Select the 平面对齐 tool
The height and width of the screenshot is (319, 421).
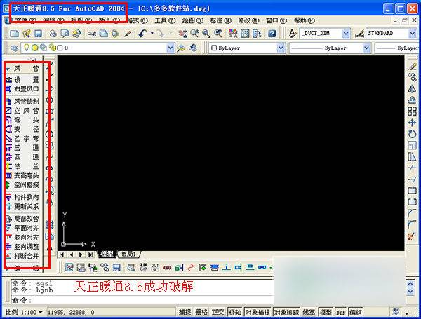(x=22, y=228)
